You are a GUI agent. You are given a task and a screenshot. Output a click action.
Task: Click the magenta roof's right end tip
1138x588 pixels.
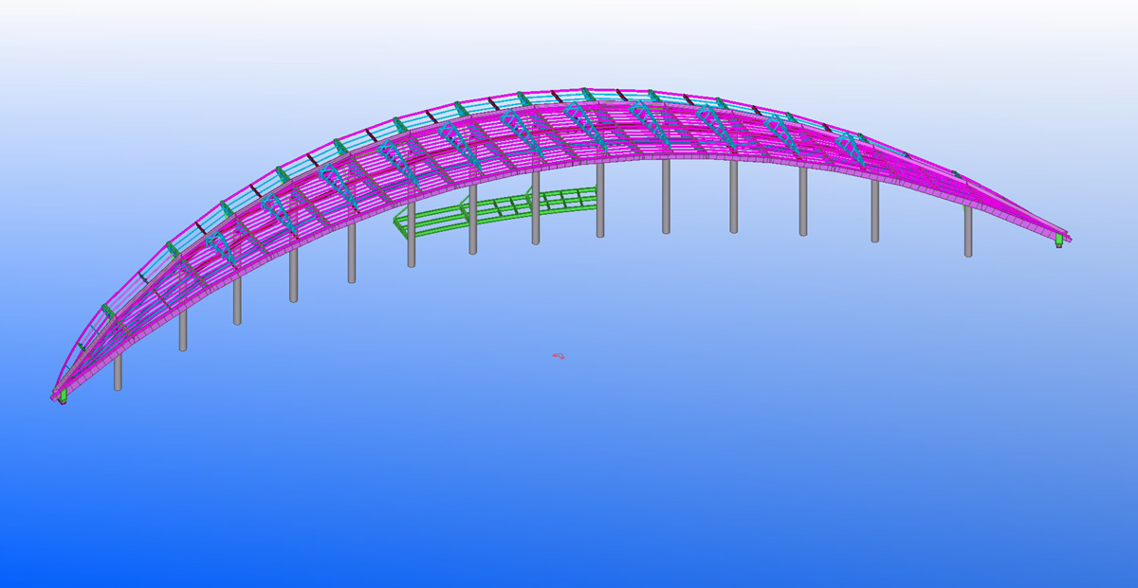tap(1068, 237)
